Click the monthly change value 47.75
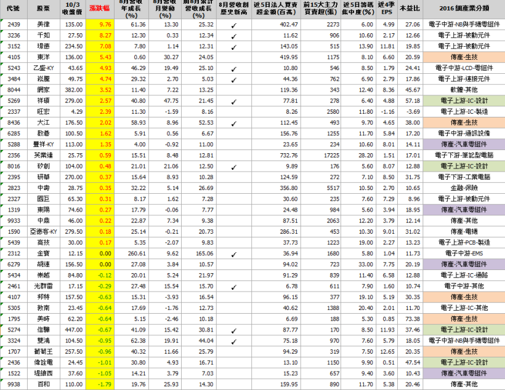505x390 pixels. [171, 101]
